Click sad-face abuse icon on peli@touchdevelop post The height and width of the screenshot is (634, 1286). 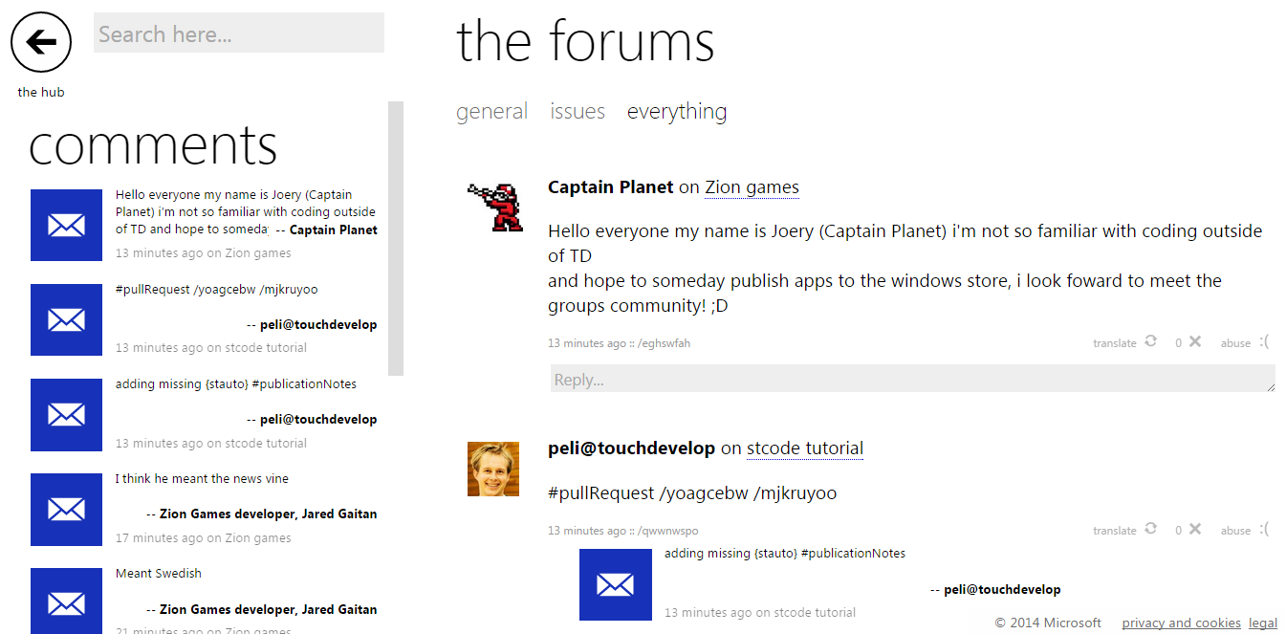(x=1264, y=529)
